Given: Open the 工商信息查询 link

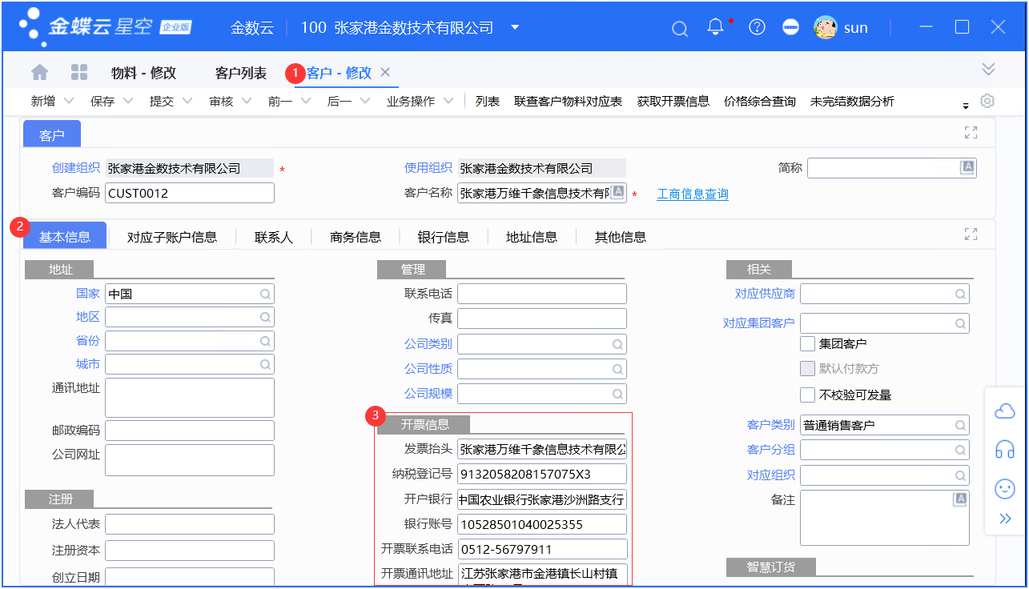Looking at the screenshot, I should (x=693, y=194).
